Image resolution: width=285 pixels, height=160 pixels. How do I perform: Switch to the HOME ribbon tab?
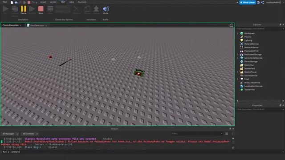pos(43,2)
